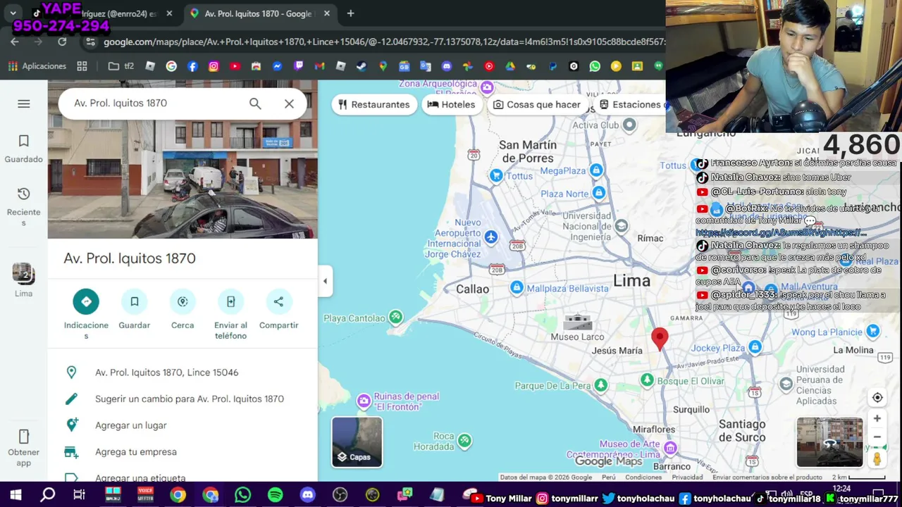Select the Estaciones filter chip
902x507 pixels.
pos(629,104)
